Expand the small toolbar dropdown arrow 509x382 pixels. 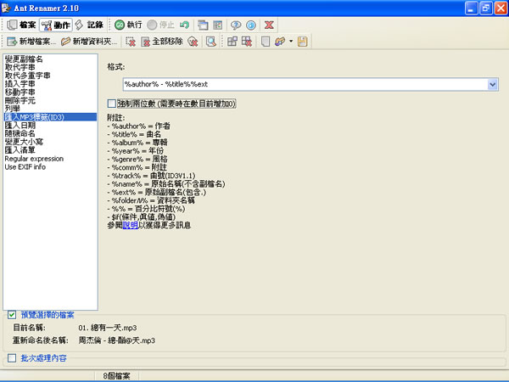pos(291,42)
